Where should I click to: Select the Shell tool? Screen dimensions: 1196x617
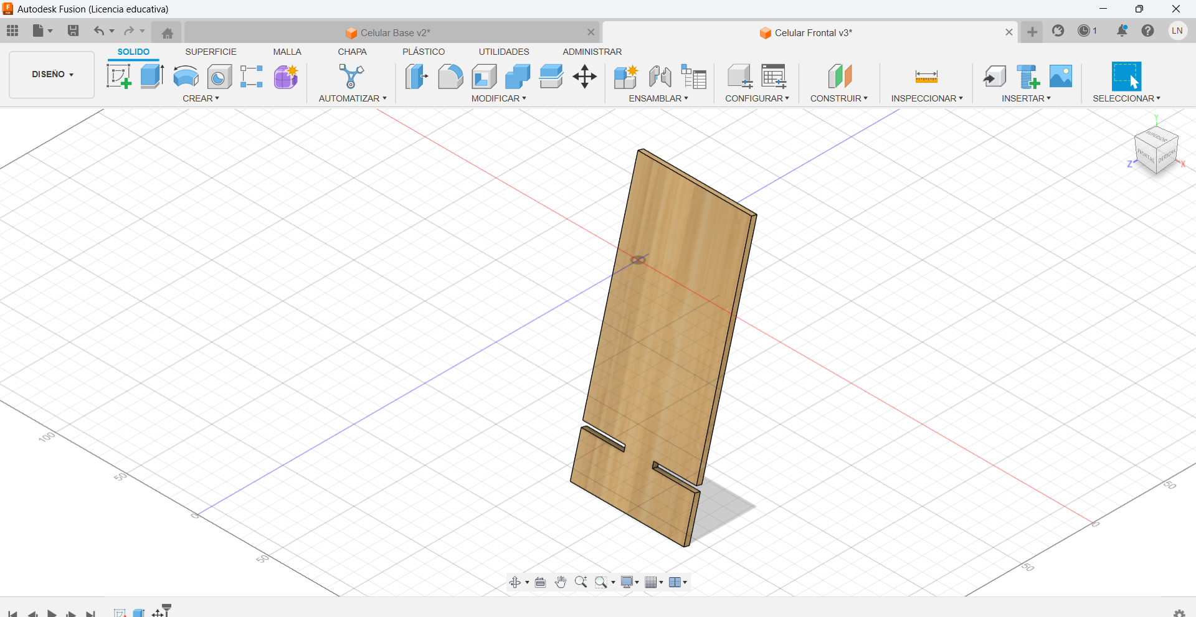coord(484,77)
